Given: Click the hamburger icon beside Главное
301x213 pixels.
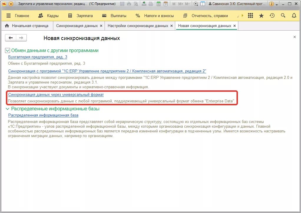Looking at the screenshot, I should click(9, 16).
